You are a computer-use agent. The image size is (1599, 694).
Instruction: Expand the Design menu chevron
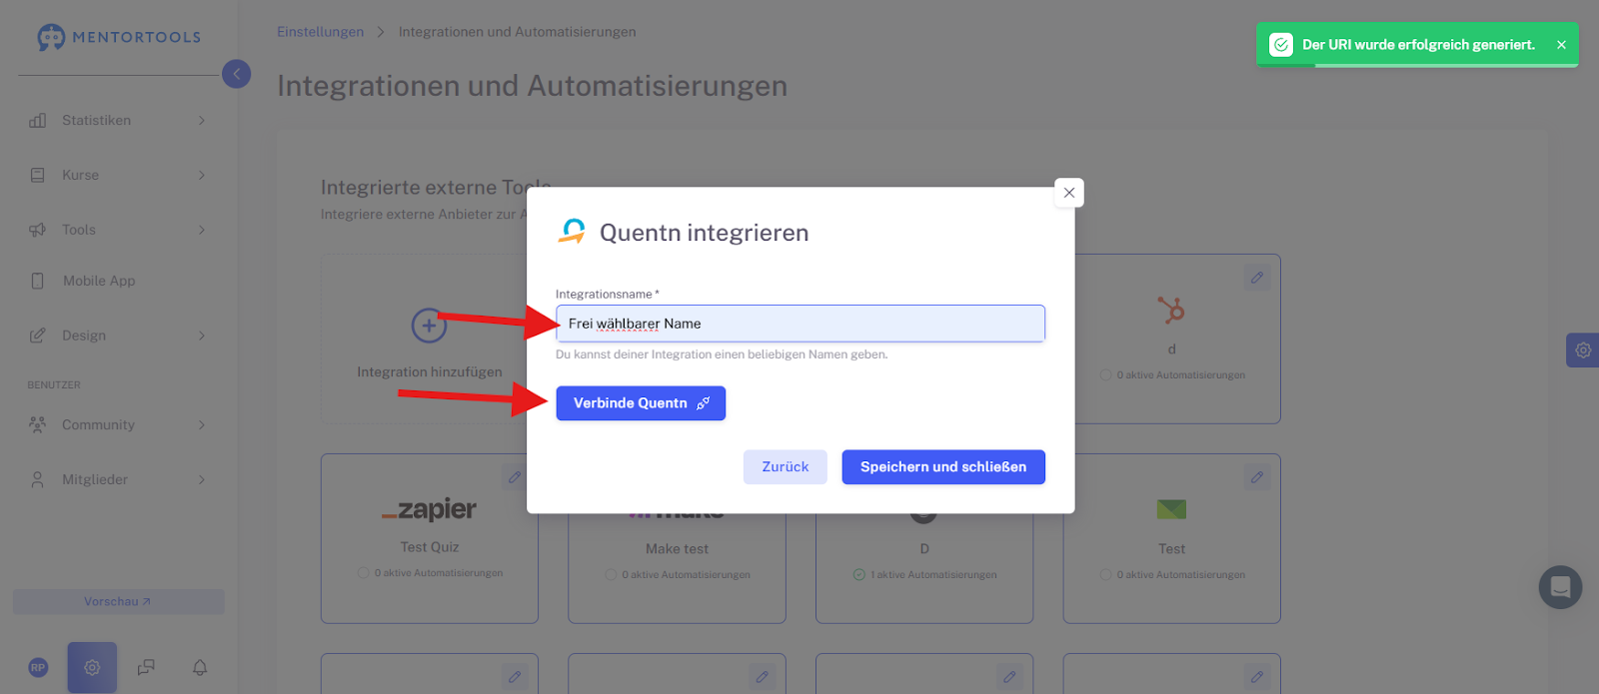202,336
